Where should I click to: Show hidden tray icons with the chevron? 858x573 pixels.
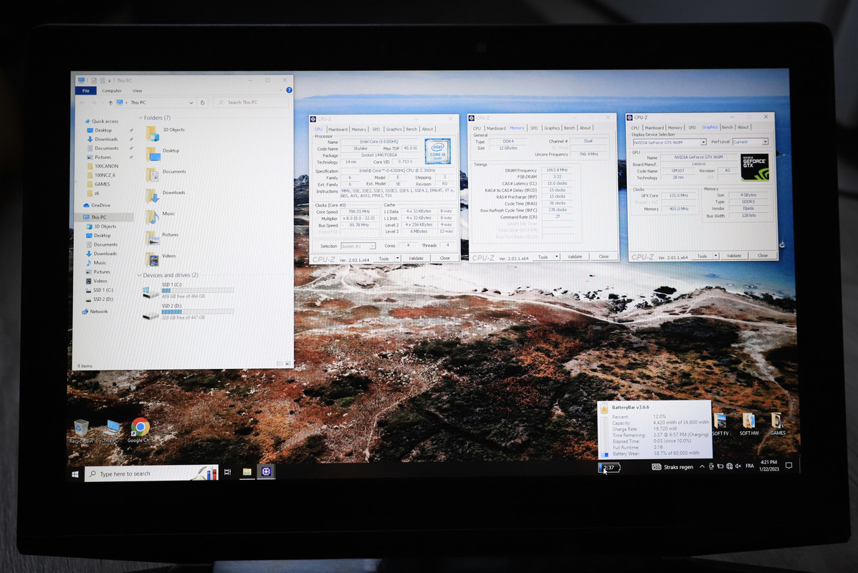click(702, 466)
